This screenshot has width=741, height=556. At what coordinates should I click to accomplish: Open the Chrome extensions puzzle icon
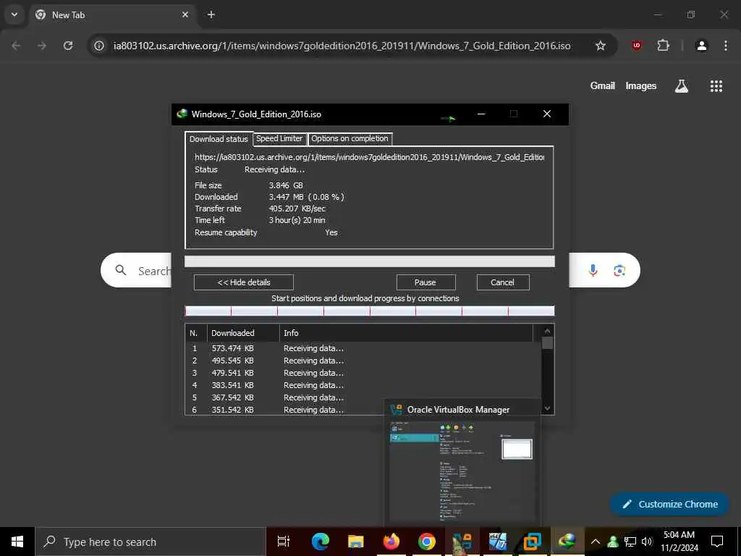click(663, 46)
